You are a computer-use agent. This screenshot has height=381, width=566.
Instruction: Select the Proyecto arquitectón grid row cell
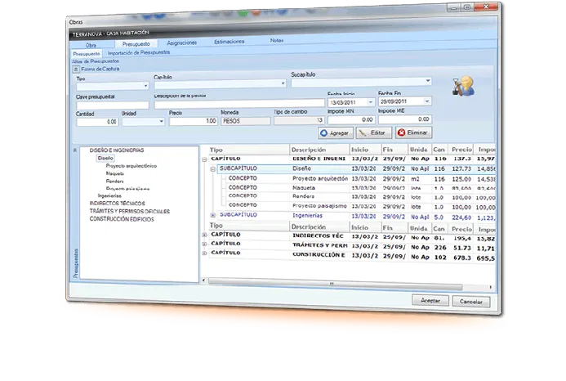[320, 178]
